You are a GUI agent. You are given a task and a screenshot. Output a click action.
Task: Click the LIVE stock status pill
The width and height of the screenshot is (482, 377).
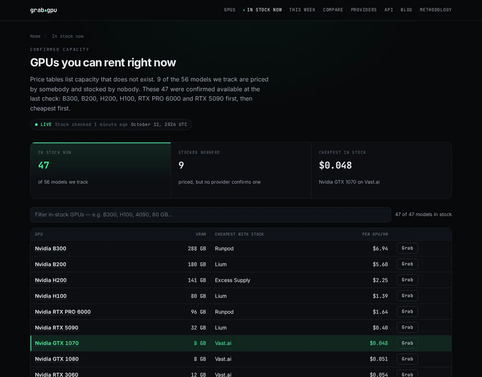[111, 125]
